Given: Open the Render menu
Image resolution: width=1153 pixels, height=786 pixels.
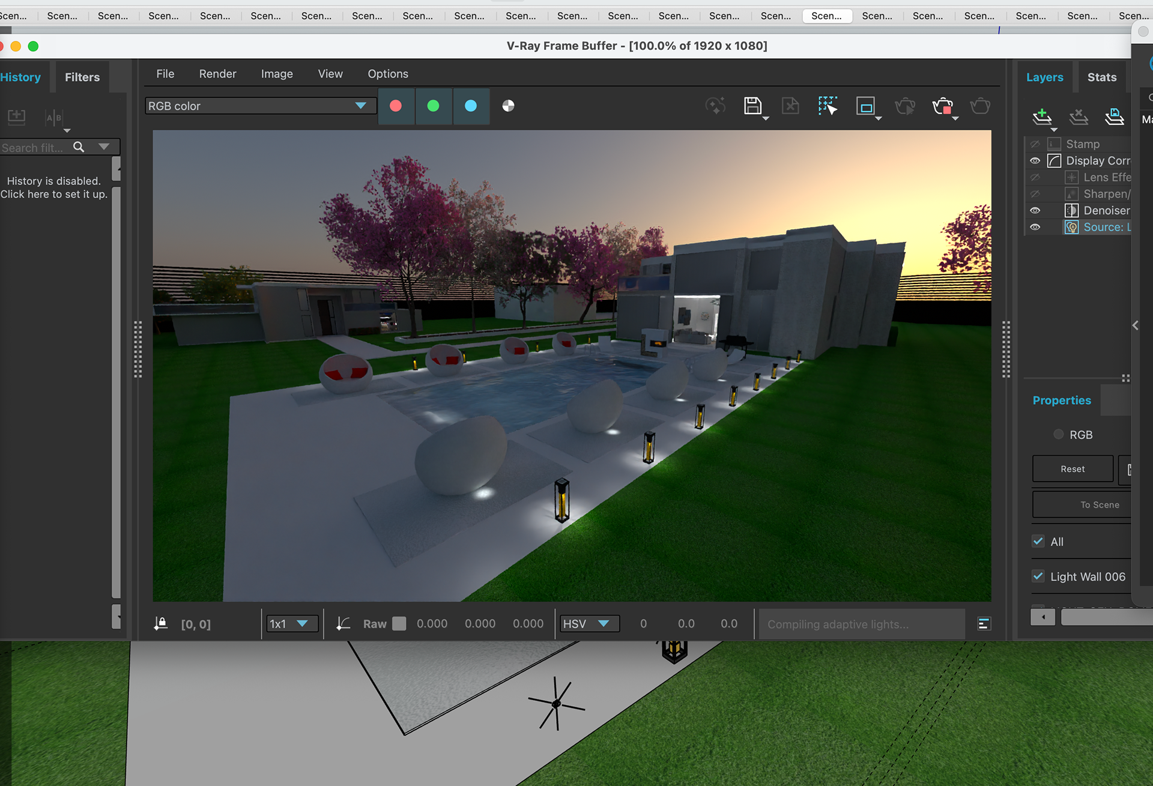Looking at the screenshot, I should click(x=217, y=74).
